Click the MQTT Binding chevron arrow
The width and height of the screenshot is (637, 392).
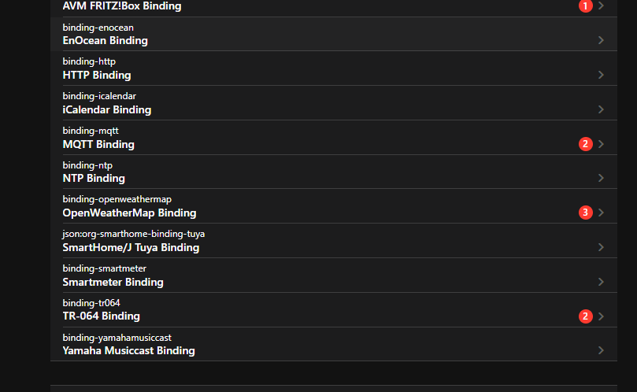pyautogui.click(x=601, y=144)
